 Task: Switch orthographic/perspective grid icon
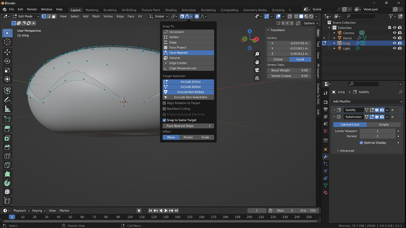point(257,78)
